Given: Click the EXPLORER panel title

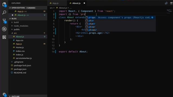Looking at the screenshot, I should tap(16, 3).
